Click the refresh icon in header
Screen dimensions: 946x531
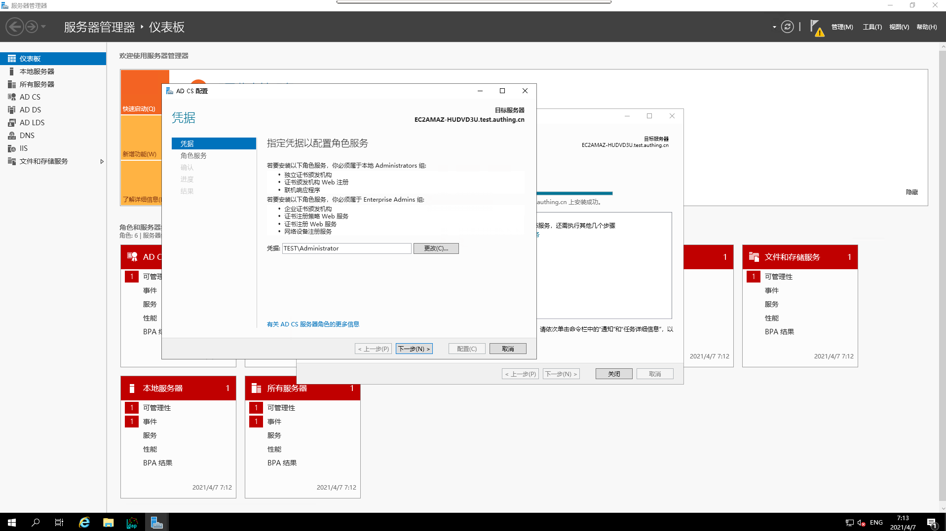coord(788,27)
